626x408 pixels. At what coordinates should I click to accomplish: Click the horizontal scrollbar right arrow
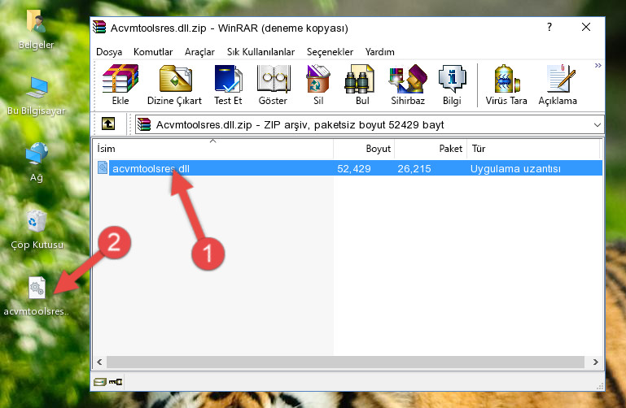(595, 362)
